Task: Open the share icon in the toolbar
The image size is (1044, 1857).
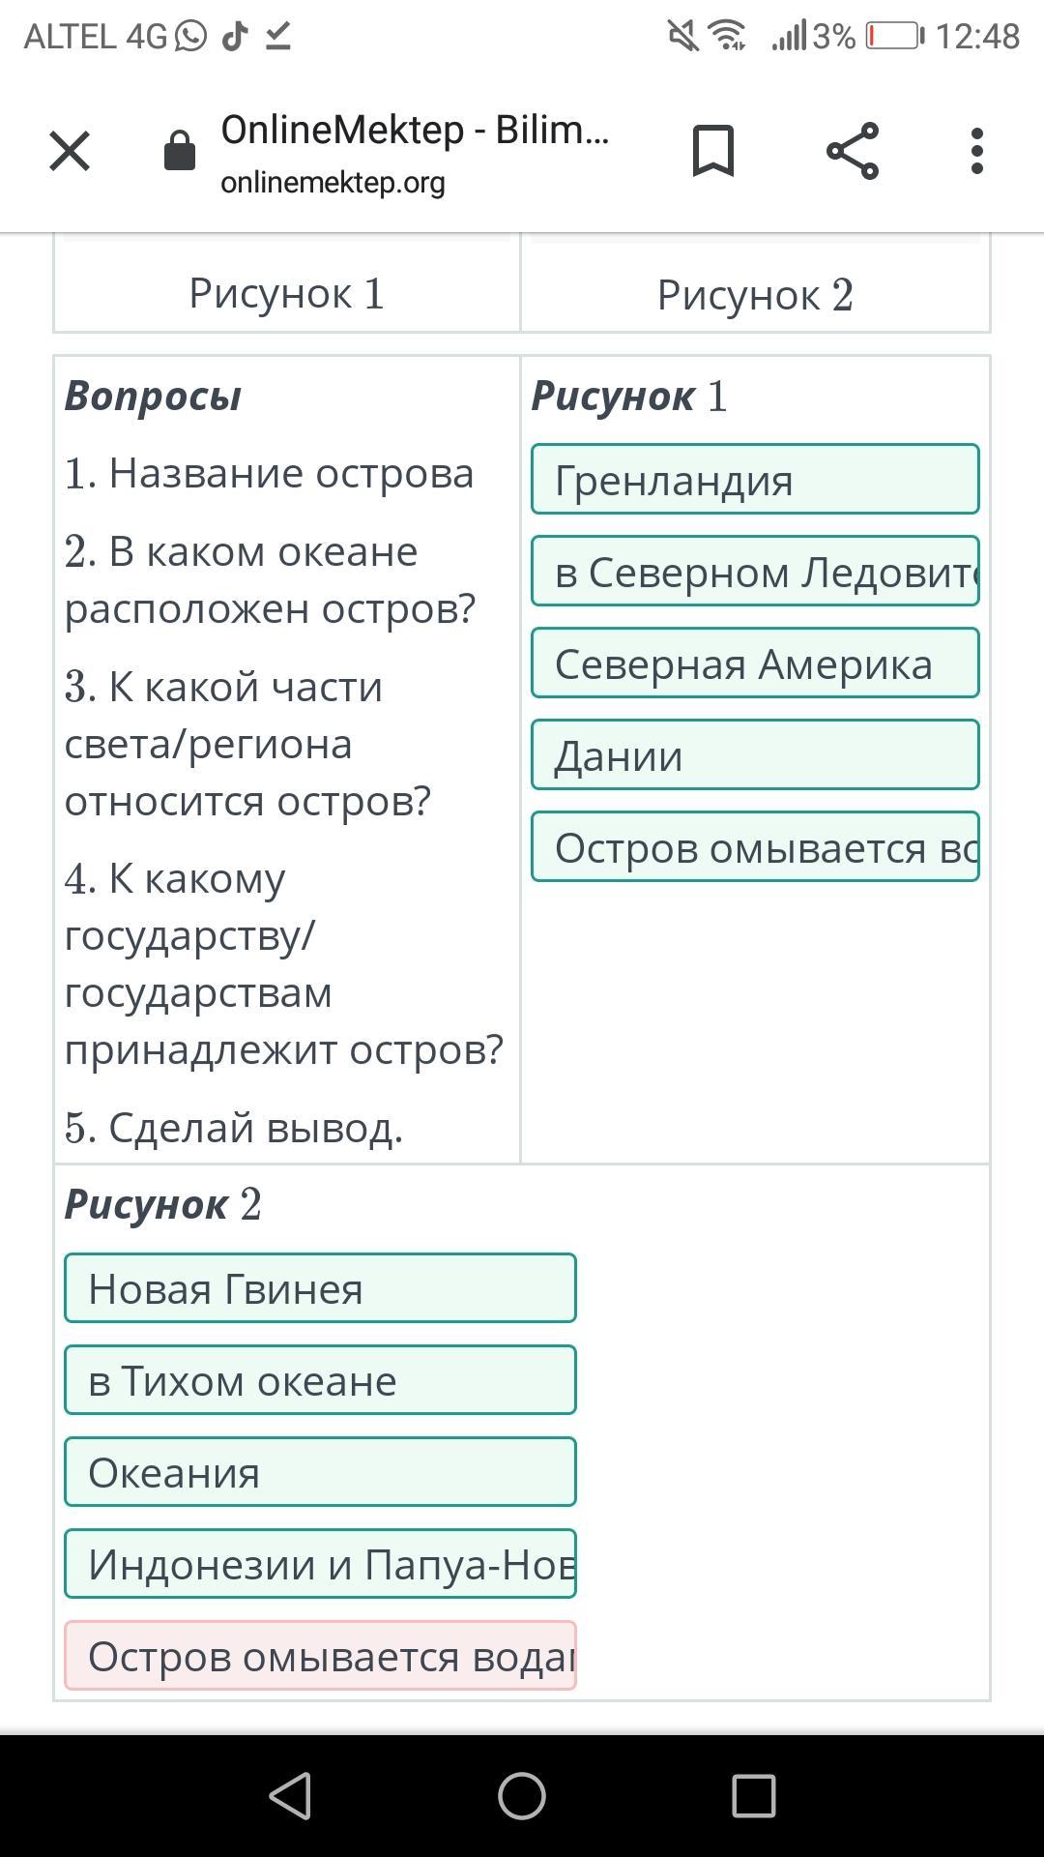Action: tap(853, 151)
